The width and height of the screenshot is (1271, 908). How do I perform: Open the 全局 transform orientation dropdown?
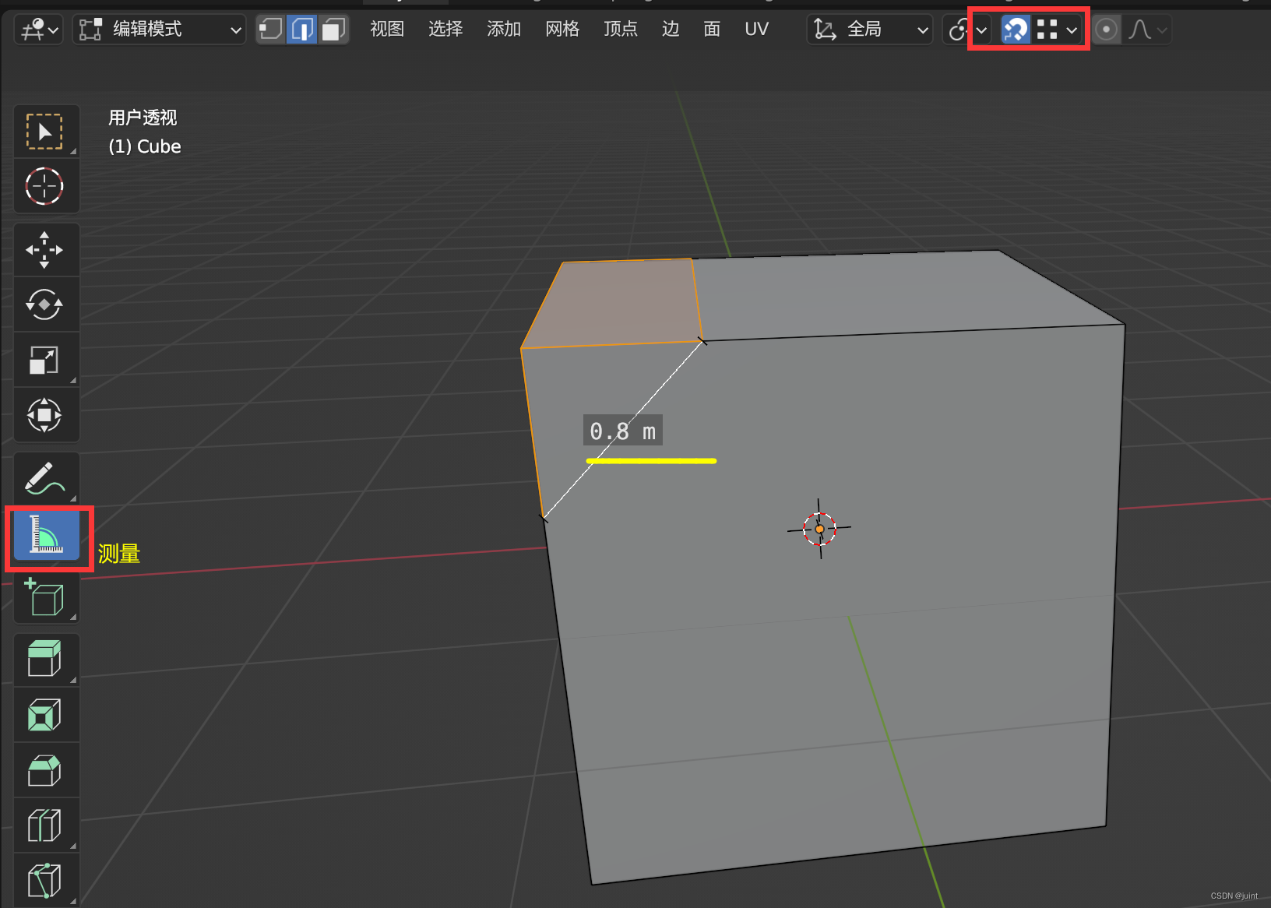tap(870, 30)
